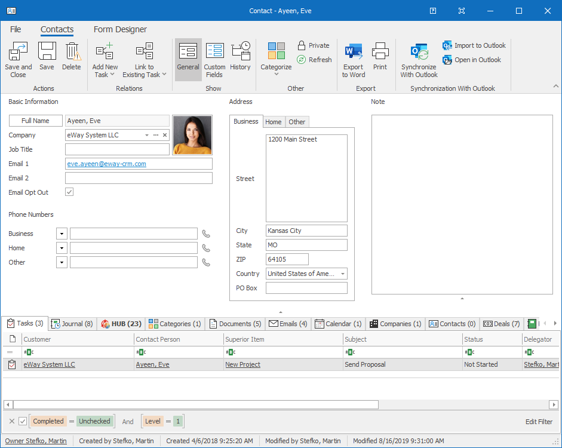Mark the contact as Private
The width and height of the screenshot is (562, 448).
(x=314, y=45)
